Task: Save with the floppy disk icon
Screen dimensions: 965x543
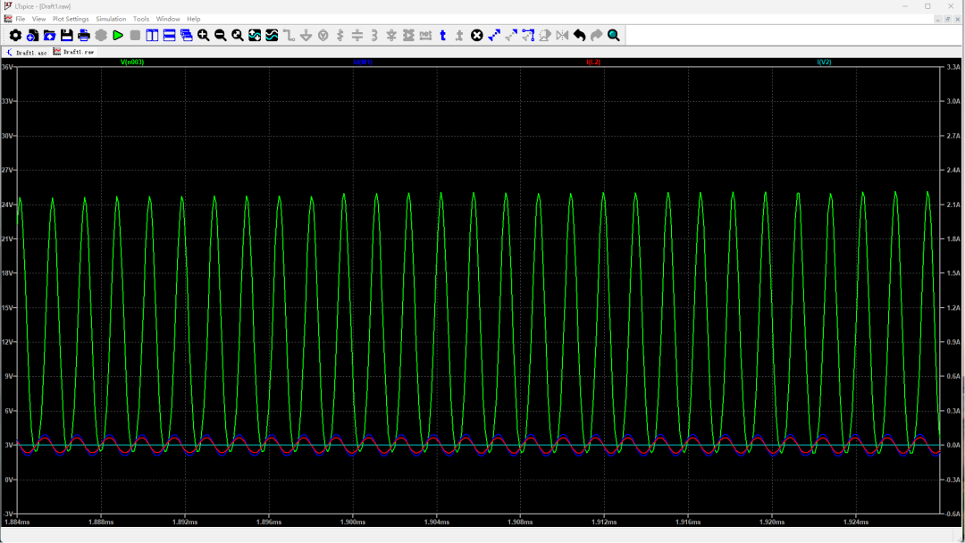Action: click(x=66, y=36)
